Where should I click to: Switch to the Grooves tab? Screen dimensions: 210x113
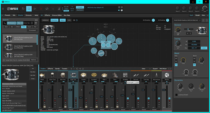[29, 15]
